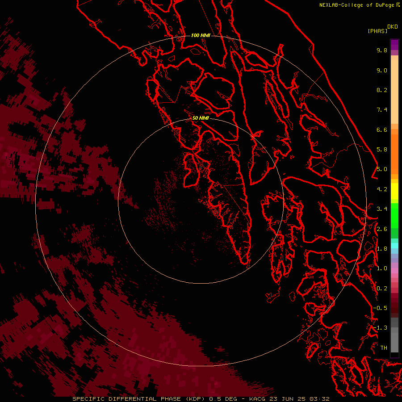Click the 50 NMI range ring label
This screenshot has width=402, height=402.
201,118
